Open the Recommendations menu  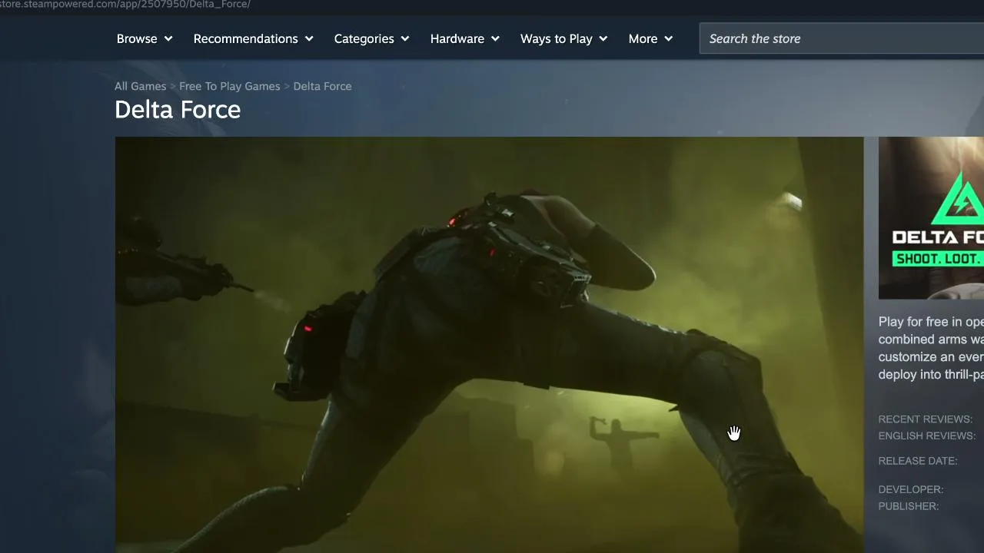[253, 38]
